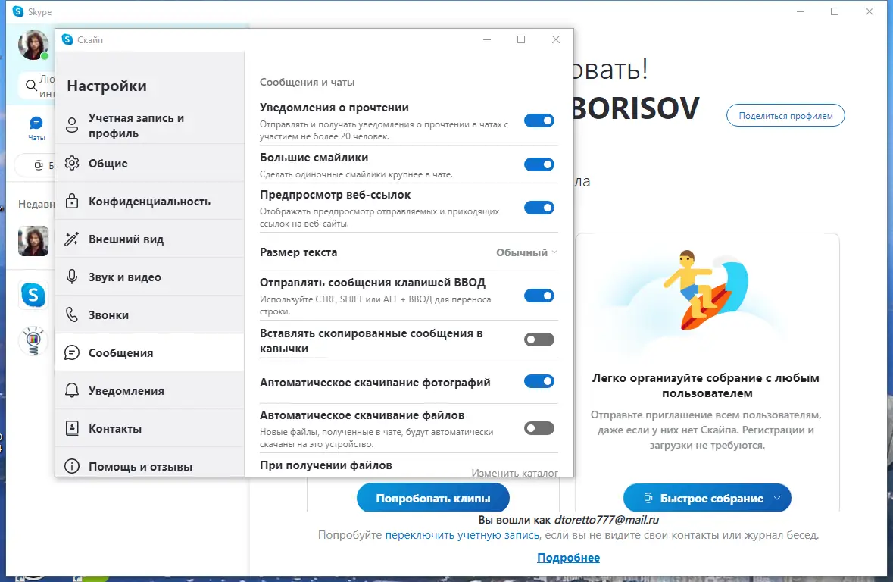Minimize the Скайп settings window
893x582 pixels.
(487, 39)
